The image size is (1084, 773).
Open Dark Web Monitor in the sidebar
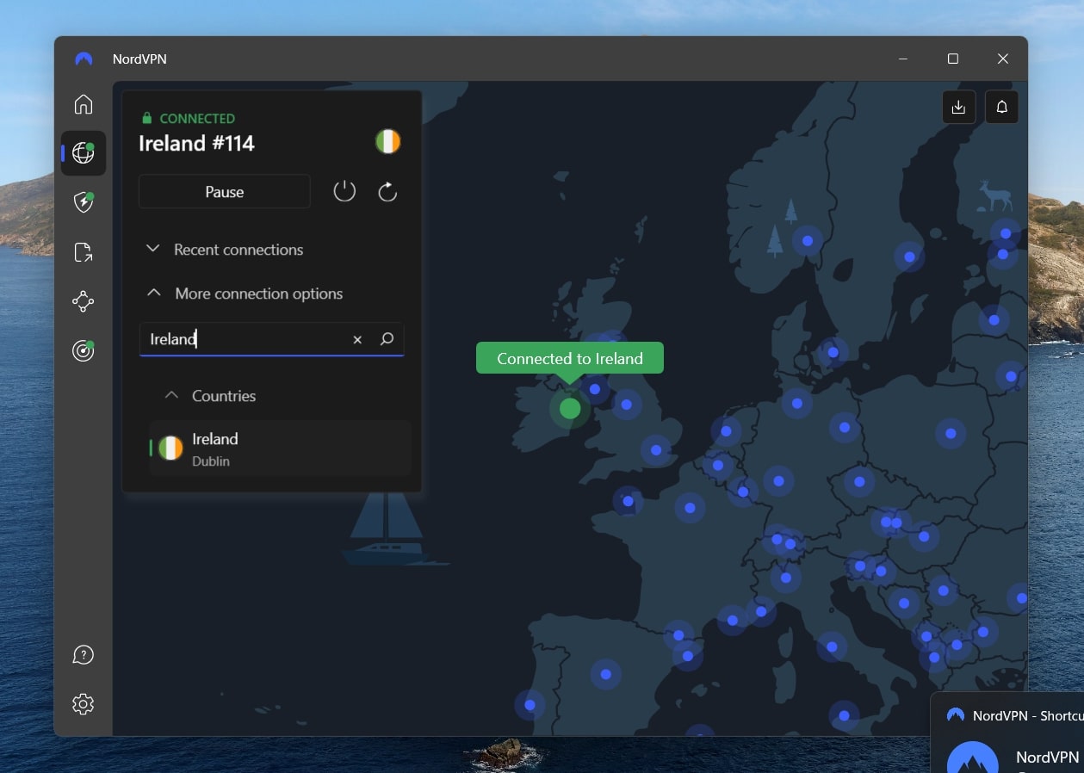tap(83, 350)
